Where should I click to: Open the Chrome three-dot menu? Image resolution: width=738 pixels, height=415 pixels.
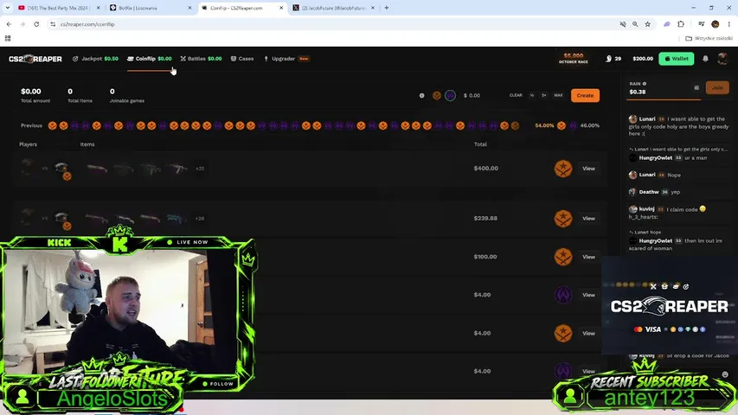(x=729, y=24)
